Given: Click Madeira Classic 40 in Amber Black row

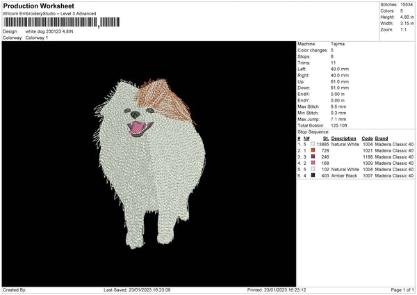Looking at the screenshot, I should [394, 176].
